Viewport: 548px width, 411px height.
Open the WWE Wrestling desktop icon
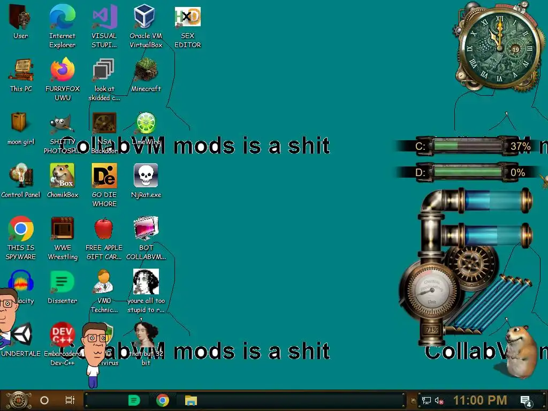62,238
